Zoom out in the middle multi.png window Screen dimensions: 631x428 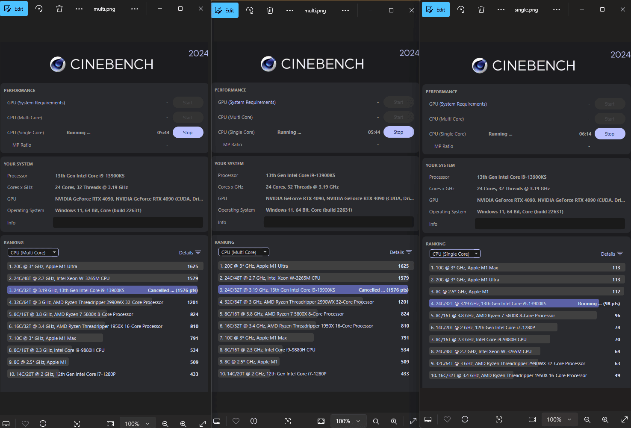click(x=376, y=421)
